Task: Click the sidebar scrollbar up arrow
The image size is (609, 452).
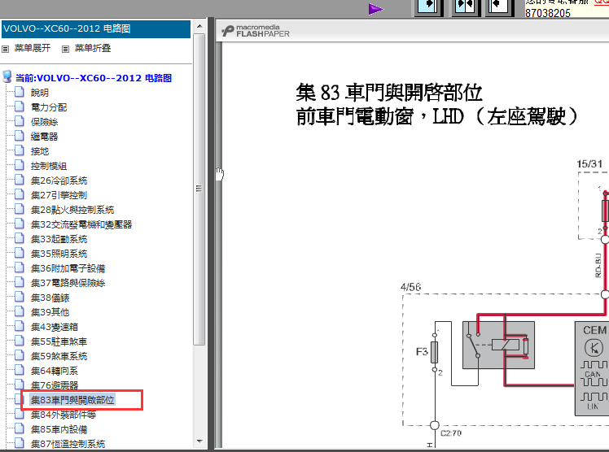Action: coord(199,26)
